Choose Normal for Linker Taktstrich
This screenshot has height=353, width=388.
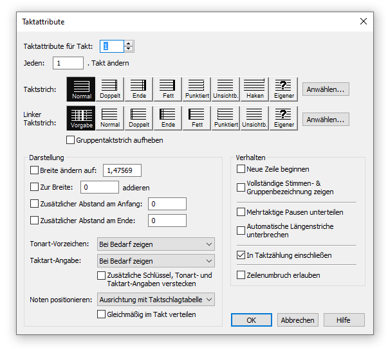pos(110,118)
